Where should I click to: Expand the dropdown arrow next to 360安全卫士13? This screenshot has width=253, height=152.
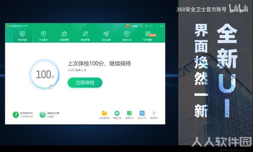pyautogui.click(x=27, y=26)
